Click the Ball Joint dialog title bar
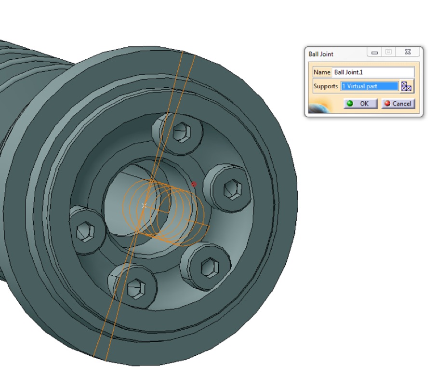Viewport: 437px width, 376px height. point(337,54)
